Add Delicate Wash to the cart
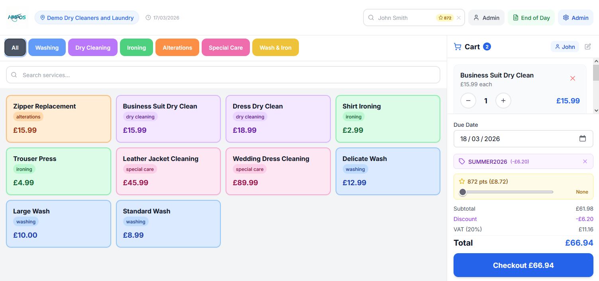 (x=388, y=171)
